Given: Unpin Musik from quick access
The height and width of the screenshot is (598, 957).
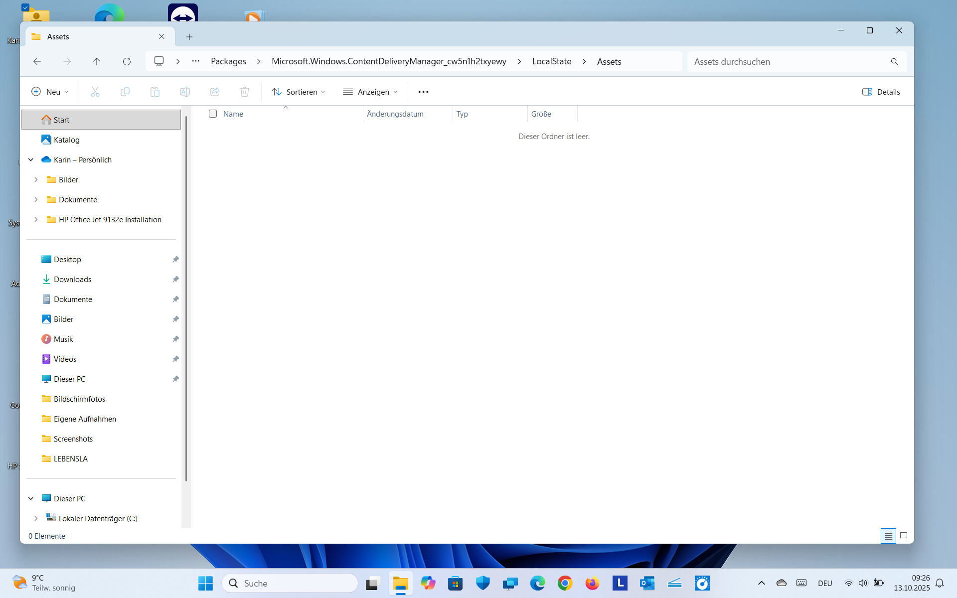Looking at the screenshot, I should [x=175, y=339].
